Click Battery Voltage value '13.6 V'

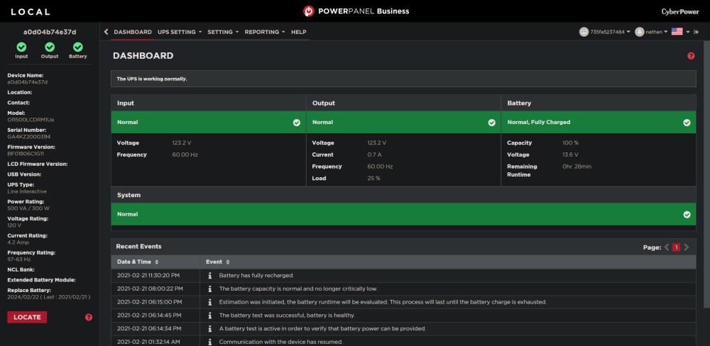pyautogui.click(x=570, y=155)
